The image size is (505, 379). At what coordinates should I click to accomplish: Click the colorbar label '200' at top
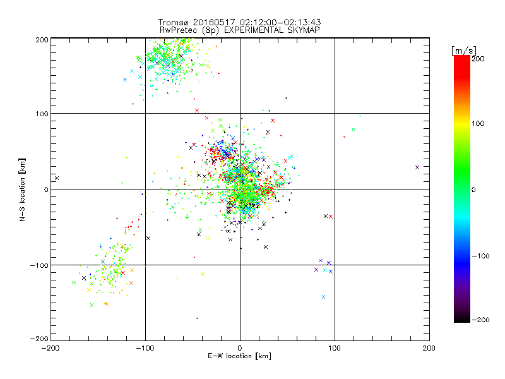click(x=478, y=59)
